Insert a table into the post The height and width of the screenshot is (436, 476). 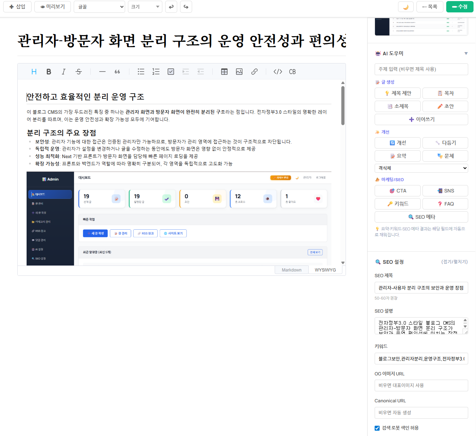(x=224, y=72)
